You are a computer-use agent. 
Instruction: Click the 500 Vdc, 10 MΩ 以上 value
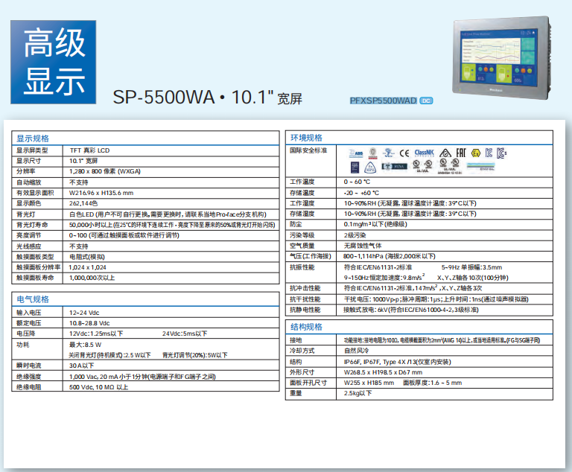click(x=98, y=387)
